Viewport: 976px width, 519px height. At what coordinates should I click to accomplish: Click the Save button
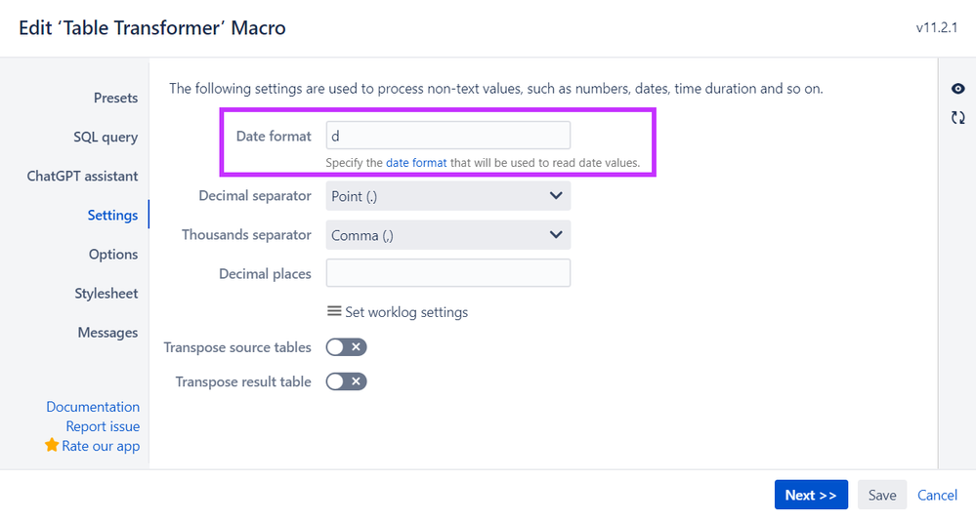click(x=882, y=495)
